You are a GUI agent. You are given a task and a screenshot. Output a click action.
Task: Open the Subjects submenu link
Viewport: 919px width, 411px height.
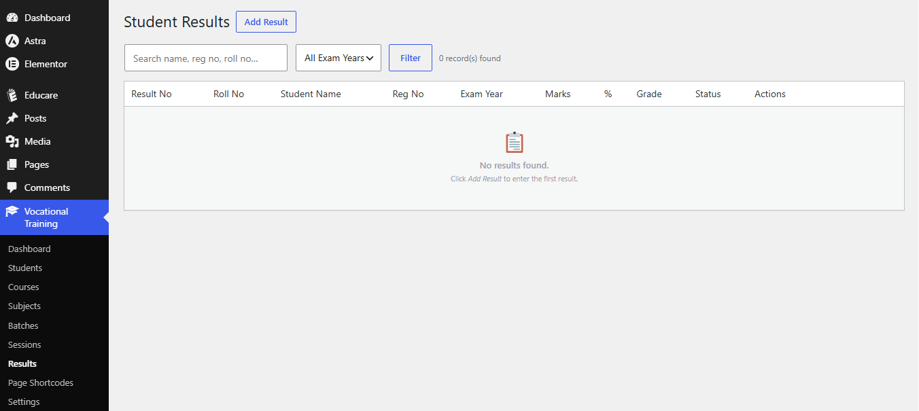24,306
